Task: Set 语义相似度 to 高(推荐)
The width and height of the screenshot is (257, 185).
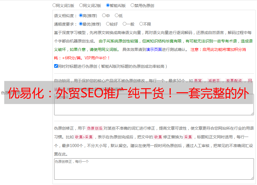Action: click(81, 15)
